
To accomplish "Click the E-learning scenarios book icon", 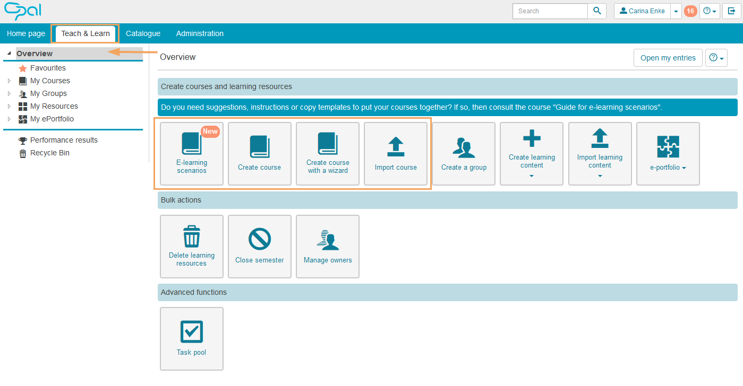I will coord(191,144).
